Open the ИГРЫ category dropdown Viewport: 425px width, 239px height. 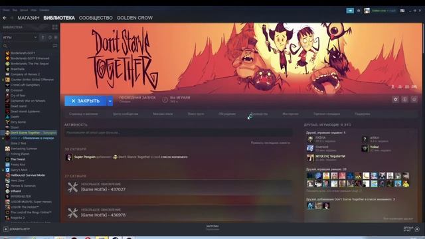pos(20,37)
